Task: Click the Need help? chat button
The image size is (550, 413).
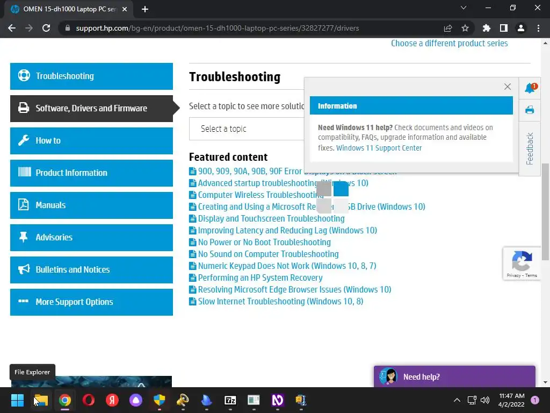Action: click(x=454, y=376)
